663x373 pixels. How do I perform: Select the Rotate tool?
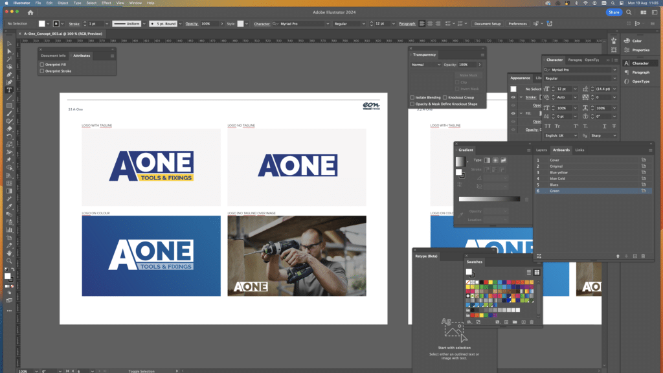pyautogui.click(x=9, y=137)
